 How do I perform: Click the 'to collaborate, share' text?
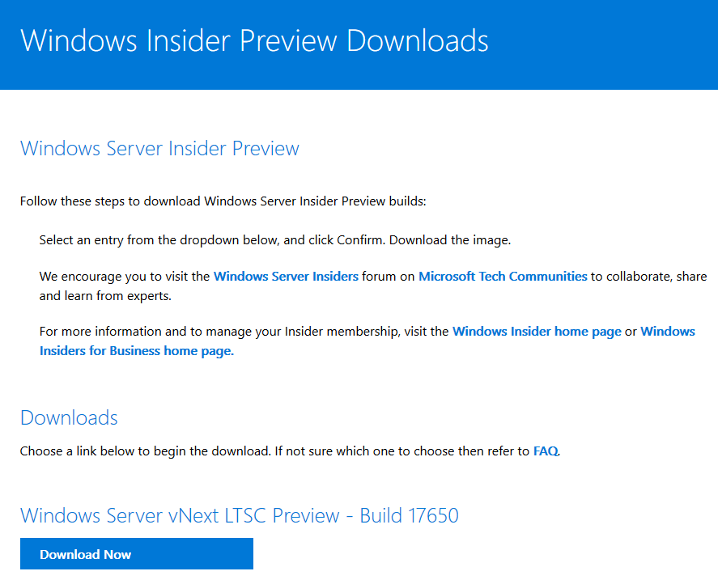click(648, 277)
